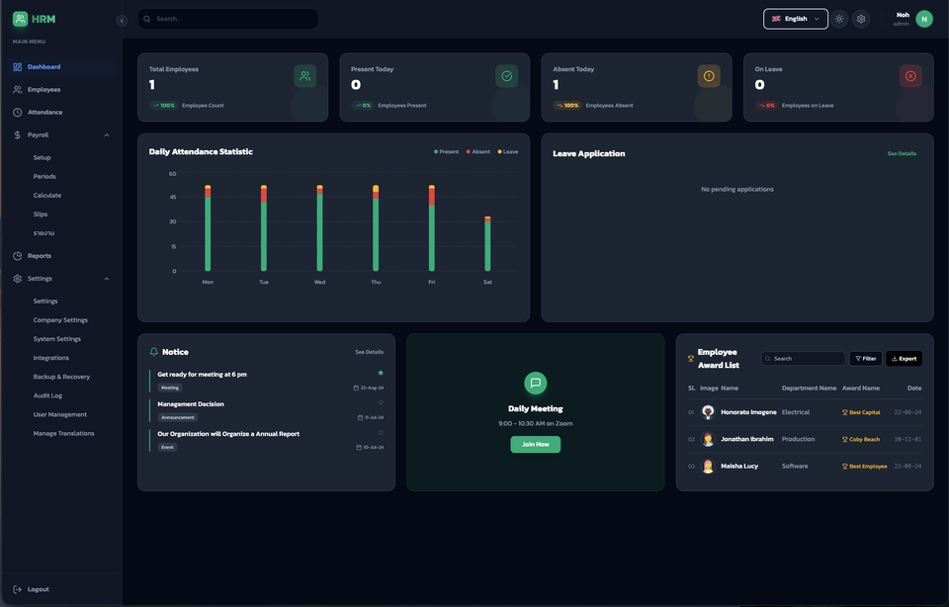
Task: Toggle the Absent legend in attendance chart
Action: coord(478,152)
